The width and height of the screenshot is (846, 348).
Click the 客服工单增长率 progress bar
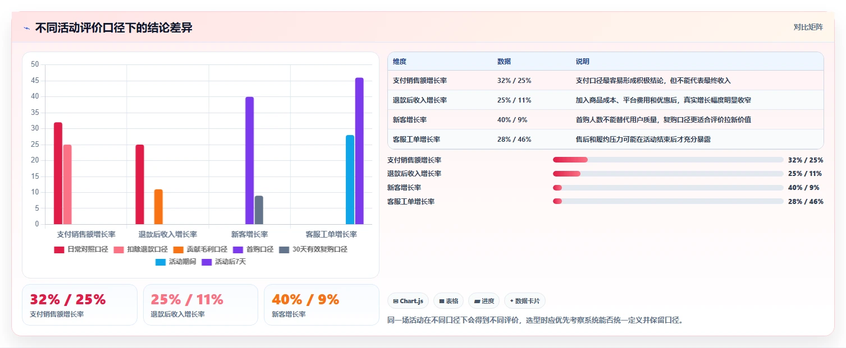coord(668,201)
